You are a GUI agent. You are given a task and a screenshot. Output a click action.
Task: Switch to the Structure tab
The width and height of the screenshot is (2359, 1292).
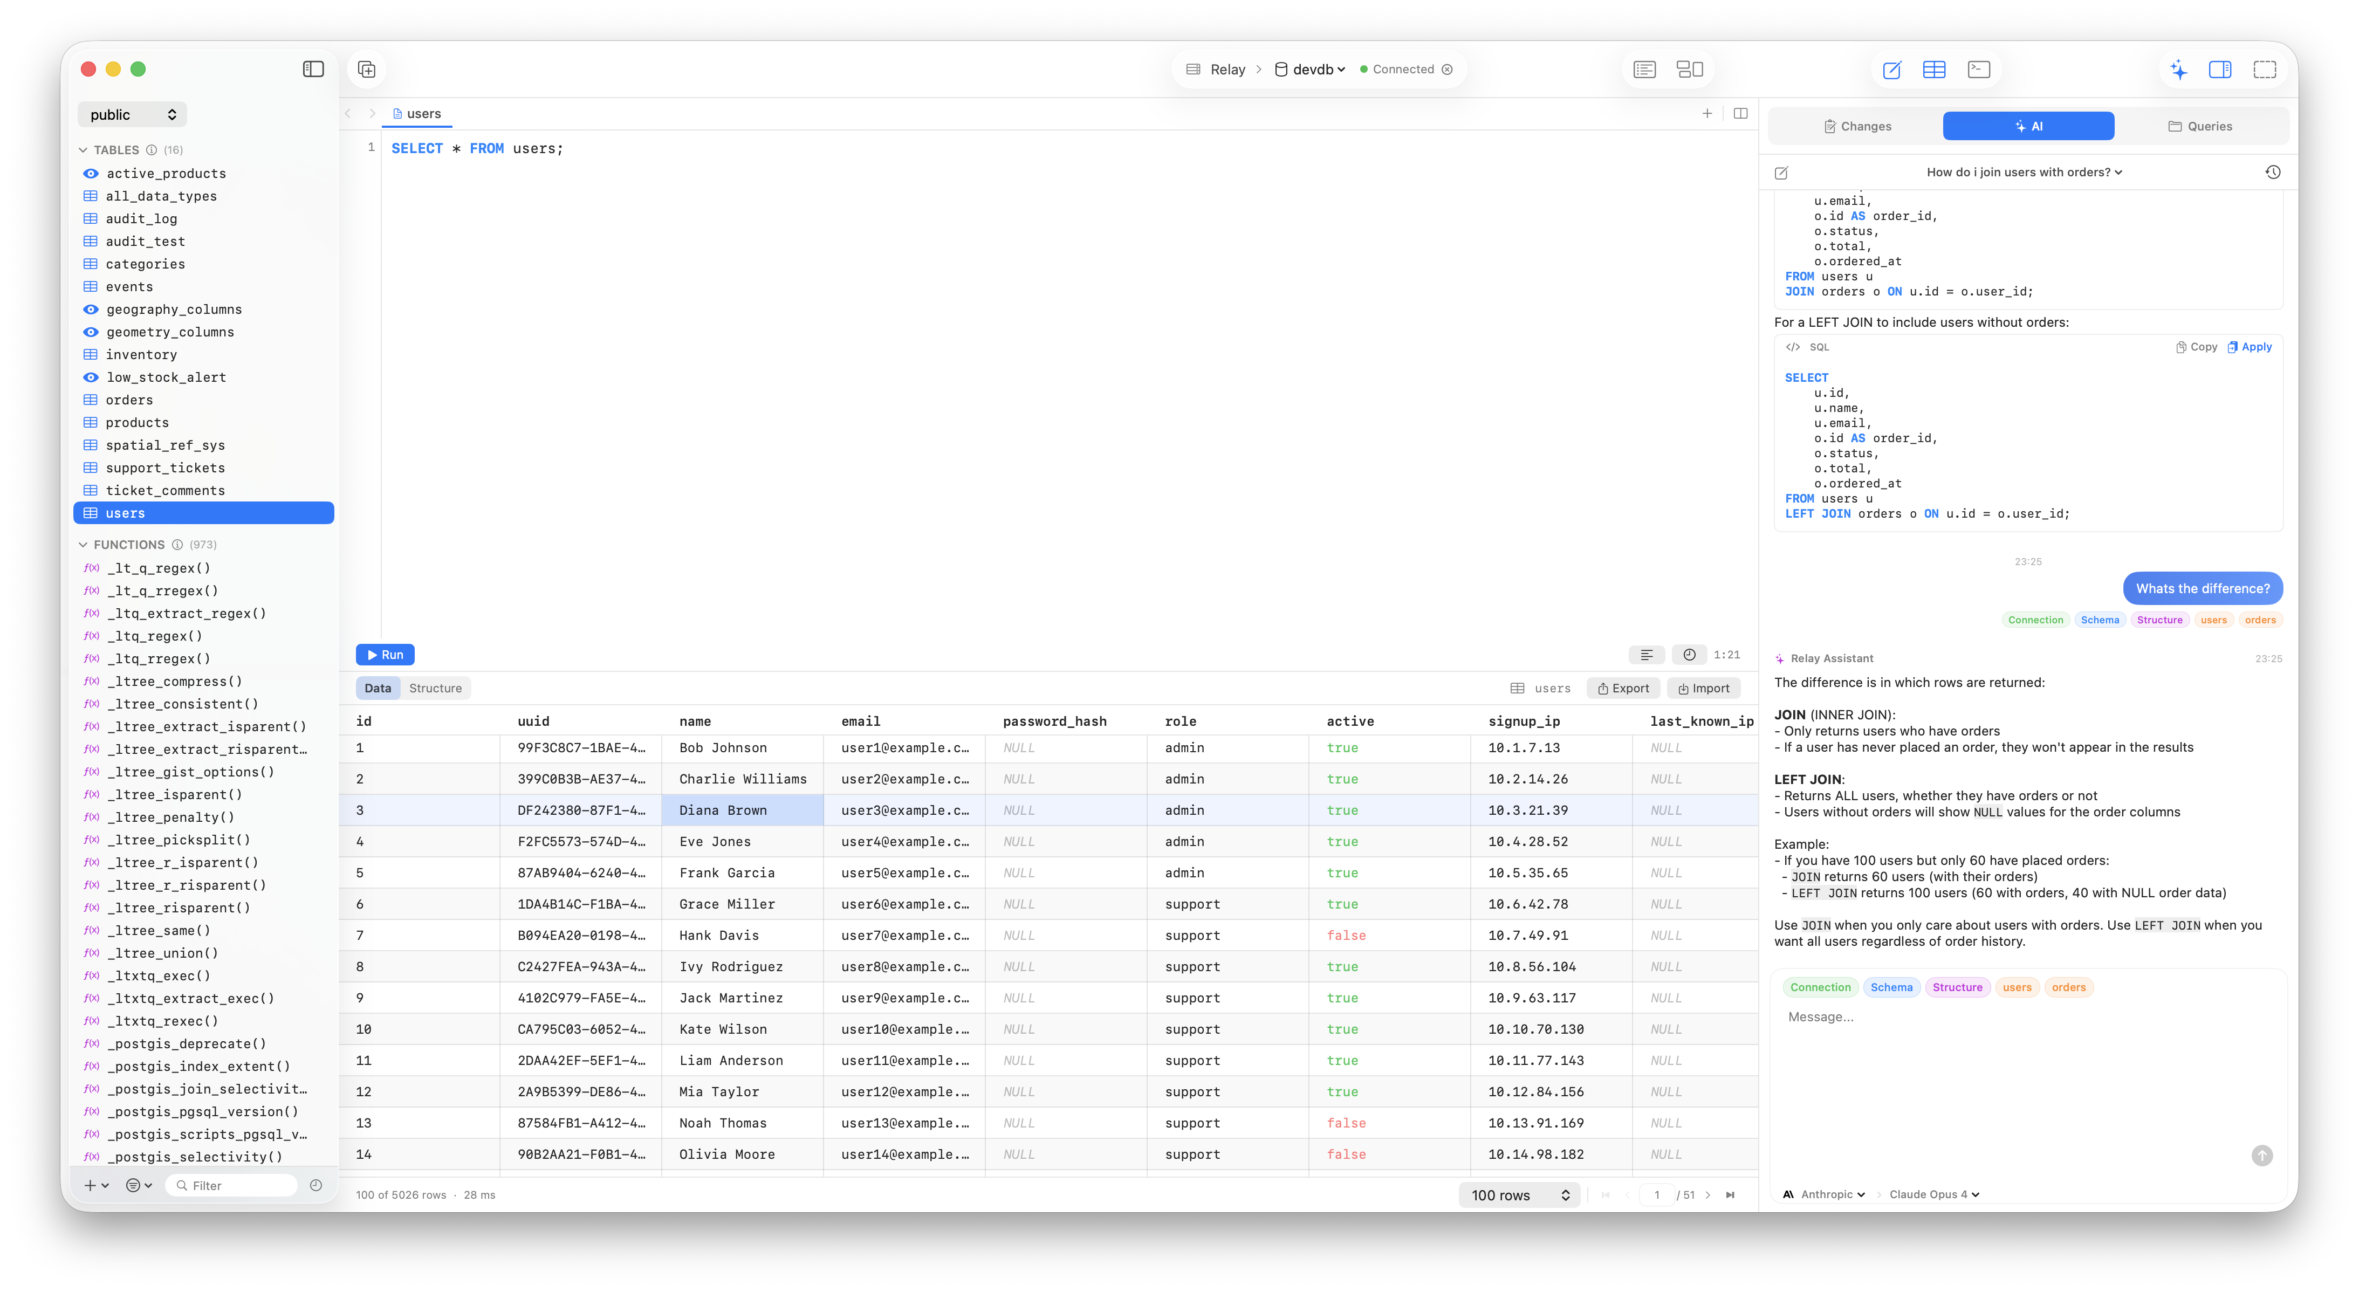[436, 688]
